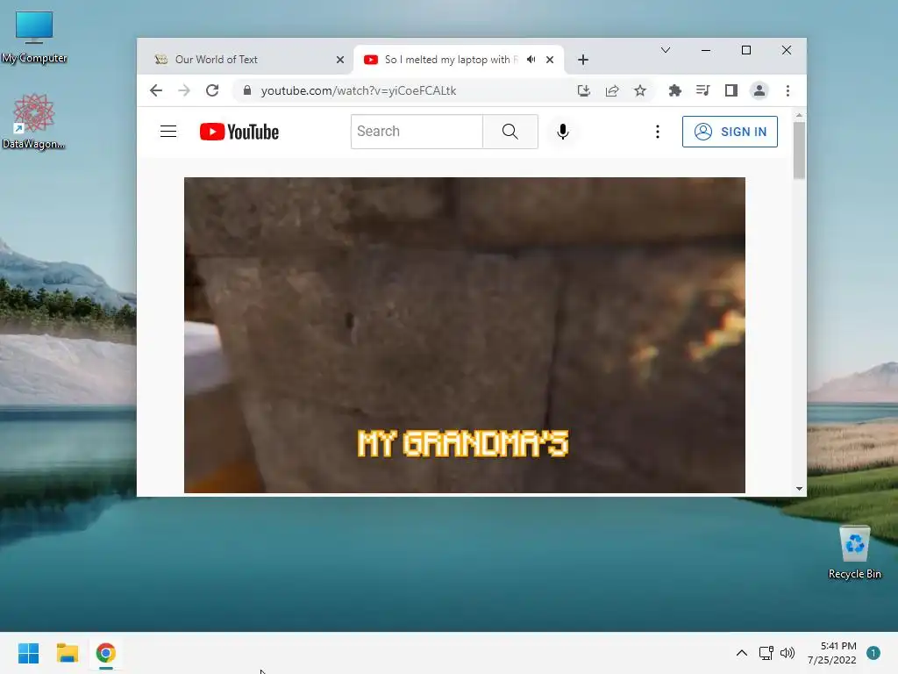Click the Chrome taskbar icon
This screenshot has width=898, height=674.
tap(106, 653)
